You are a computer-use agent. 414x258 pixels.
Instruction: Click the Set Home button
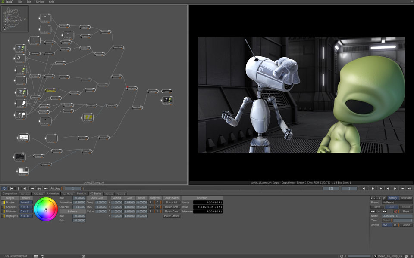coord(406,198)
